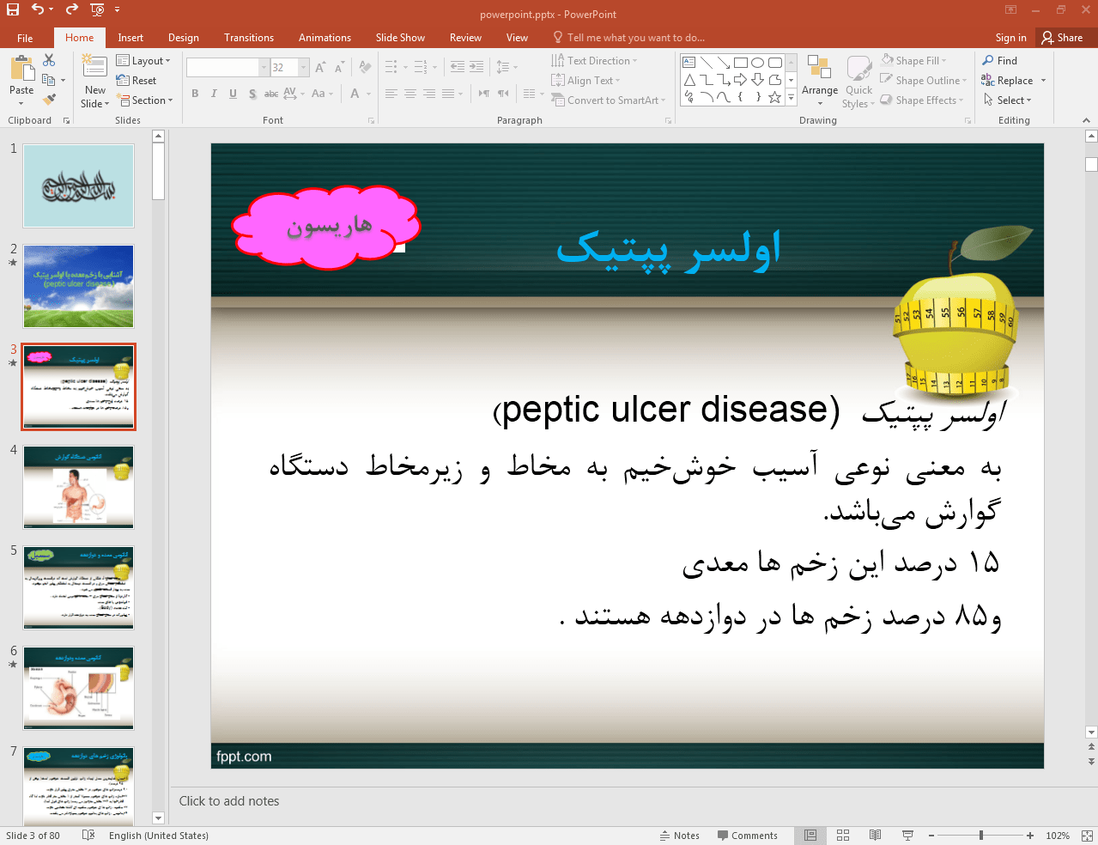This screenshot has height=845, width=1098.
Task: Switch to the Transitions tab
Action: click(248, 38)
